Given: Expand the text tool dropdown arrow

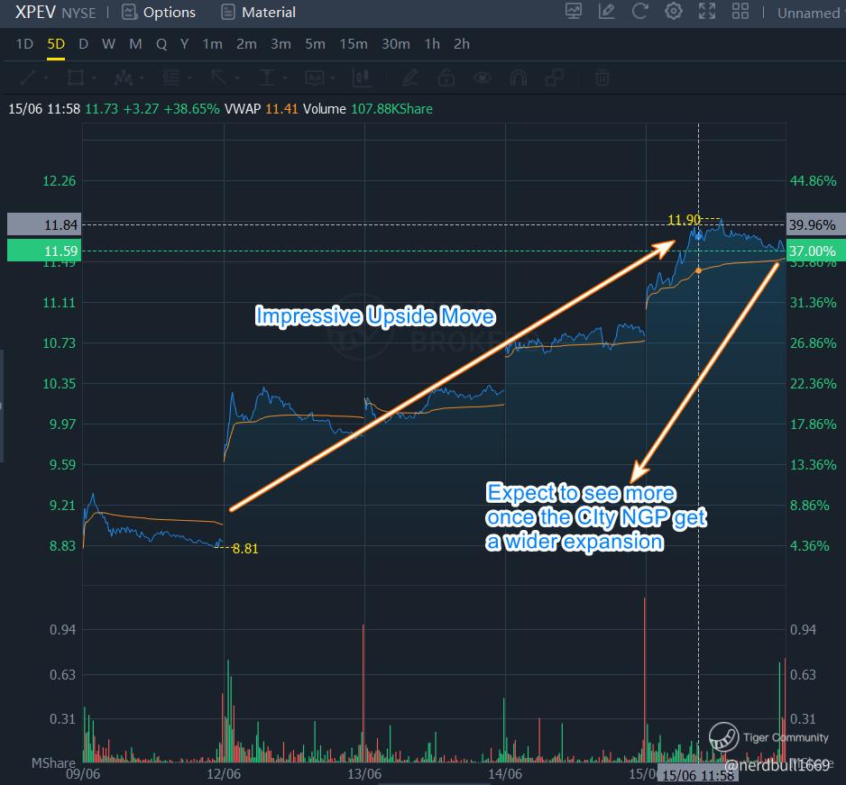Looking at the screenshot, I should click(x=285, y=78).
